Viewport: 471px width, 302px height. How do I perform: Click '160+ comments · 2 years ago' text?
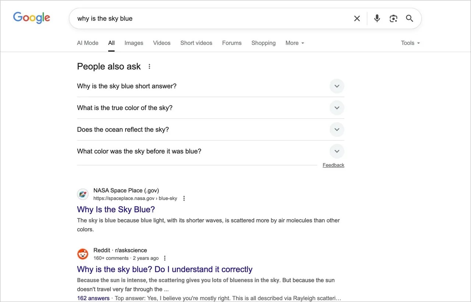click(126, 258)
